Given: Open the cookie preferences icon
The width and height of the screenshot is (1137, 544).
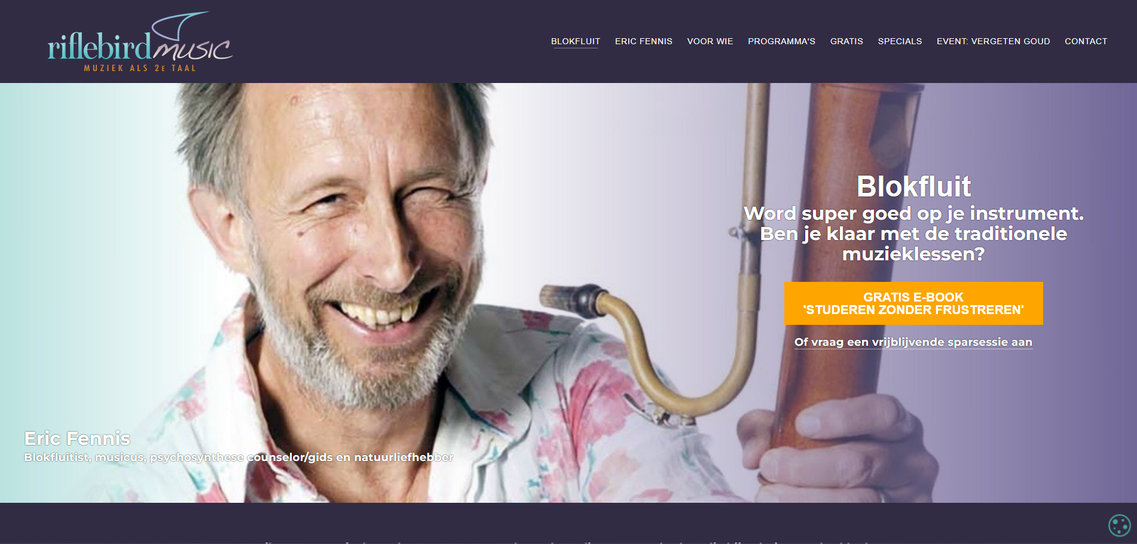Looking at the screenshot, I should [x=1119, y=525].
